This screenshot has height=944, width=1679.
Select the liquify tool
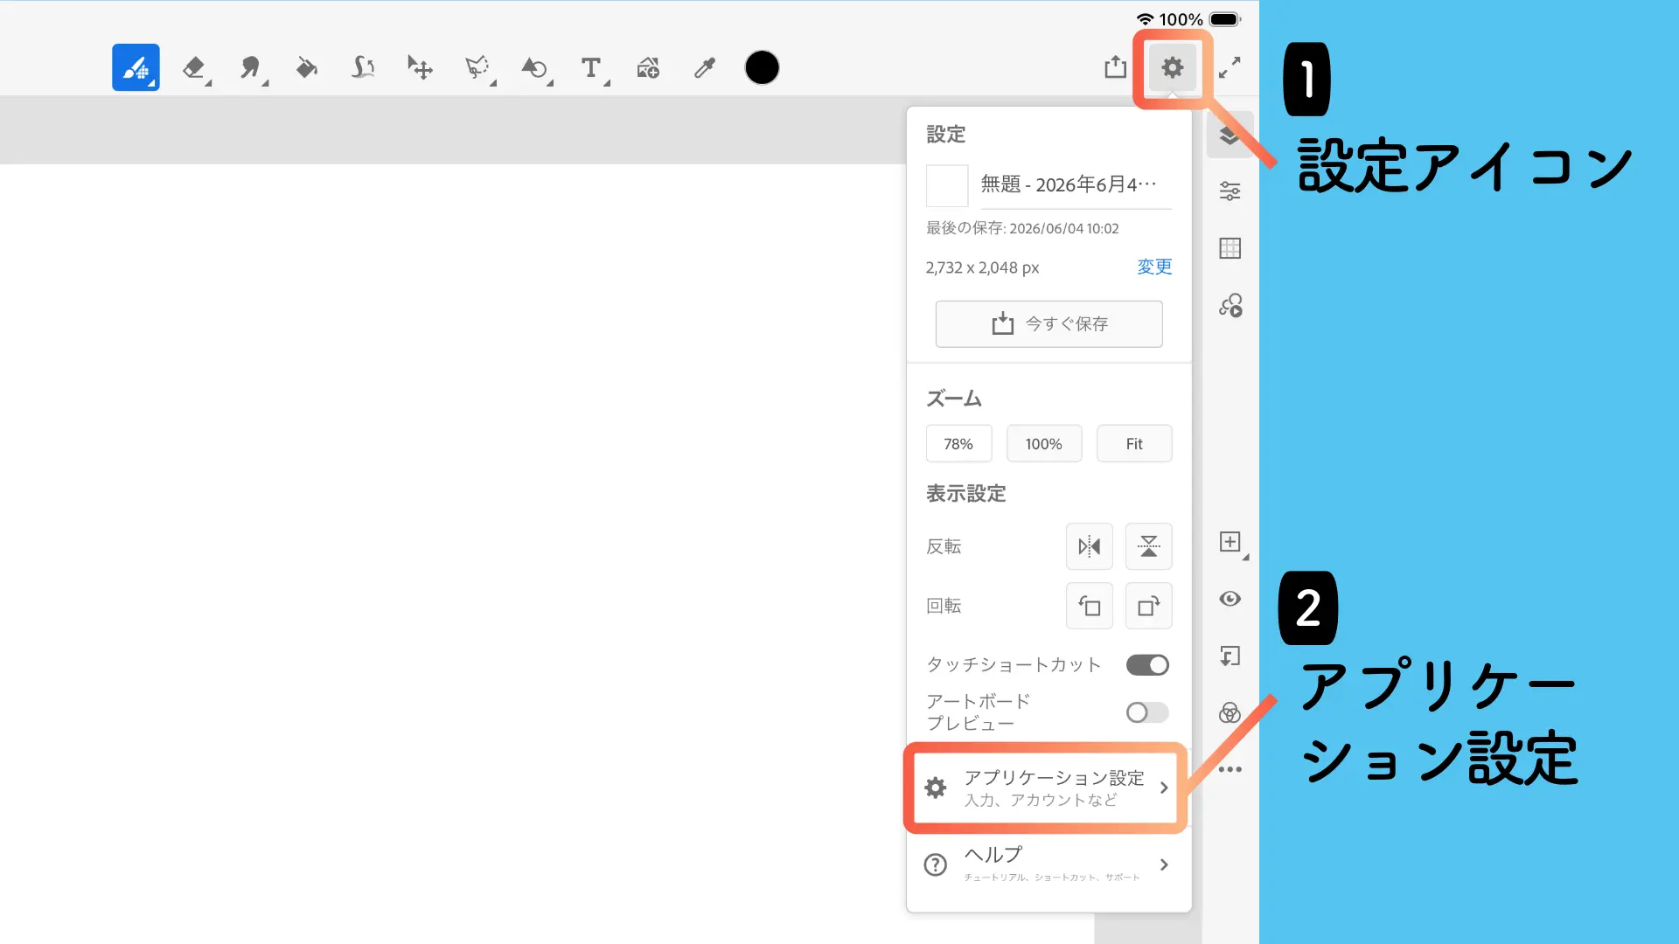coord(363,67)
